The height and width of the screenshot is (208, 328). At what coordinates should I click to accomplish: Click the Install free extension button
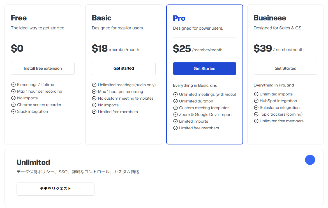pyautogui.click(x=43, y=68)
